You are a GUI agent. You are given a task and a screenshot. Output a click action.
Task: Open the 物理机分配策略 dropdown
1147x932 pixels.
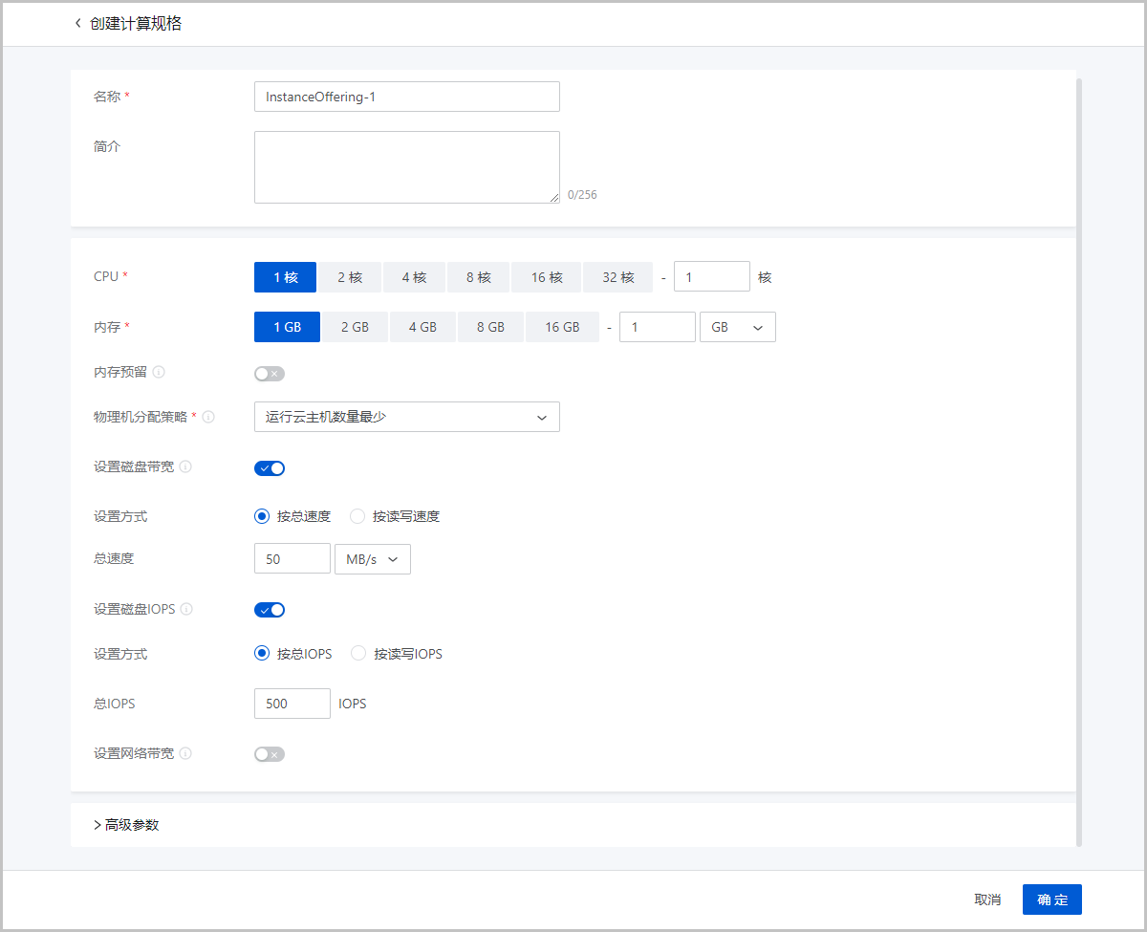point(406,417)
